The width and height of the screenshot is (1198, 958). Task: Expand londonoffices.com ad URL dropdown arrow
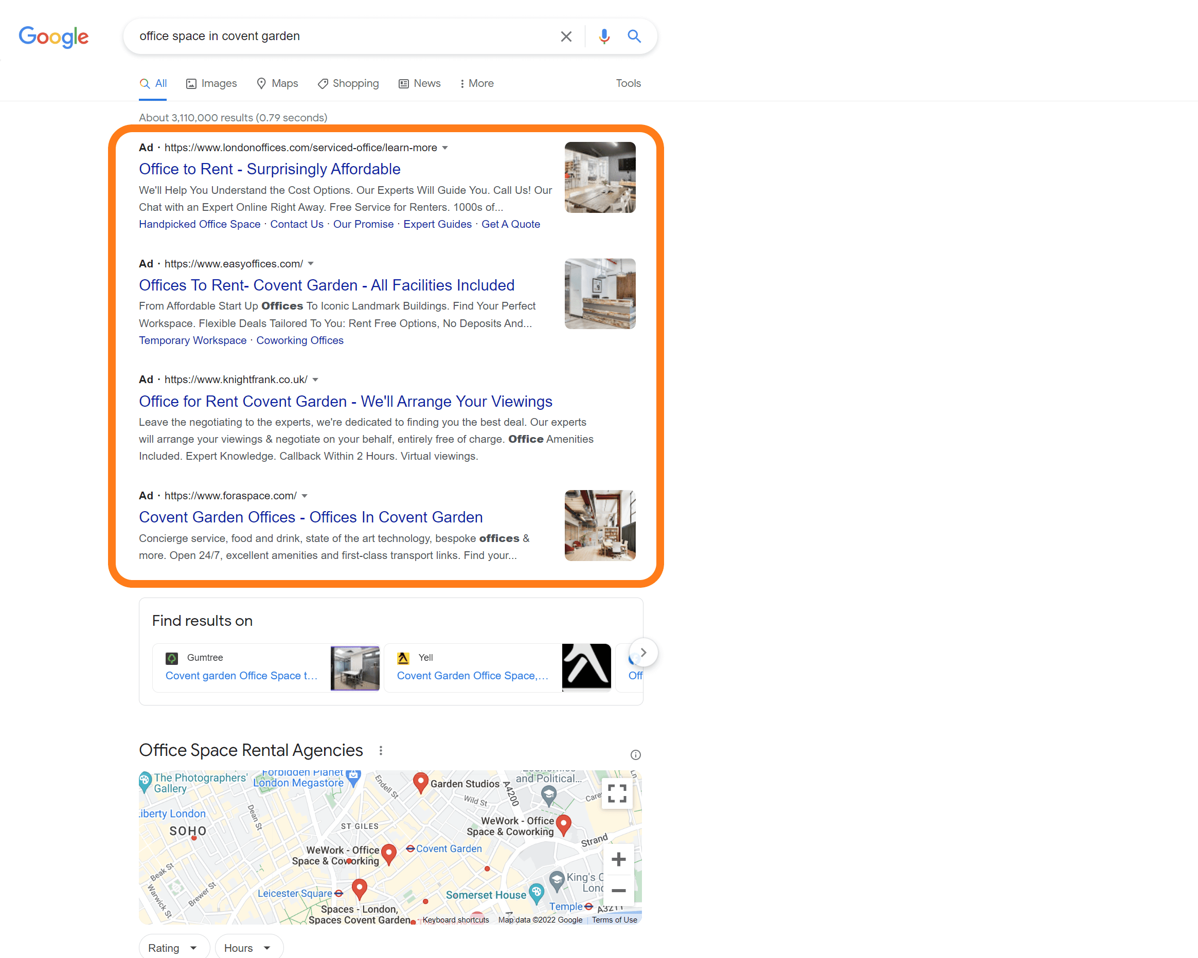click(x=444, y=148)
